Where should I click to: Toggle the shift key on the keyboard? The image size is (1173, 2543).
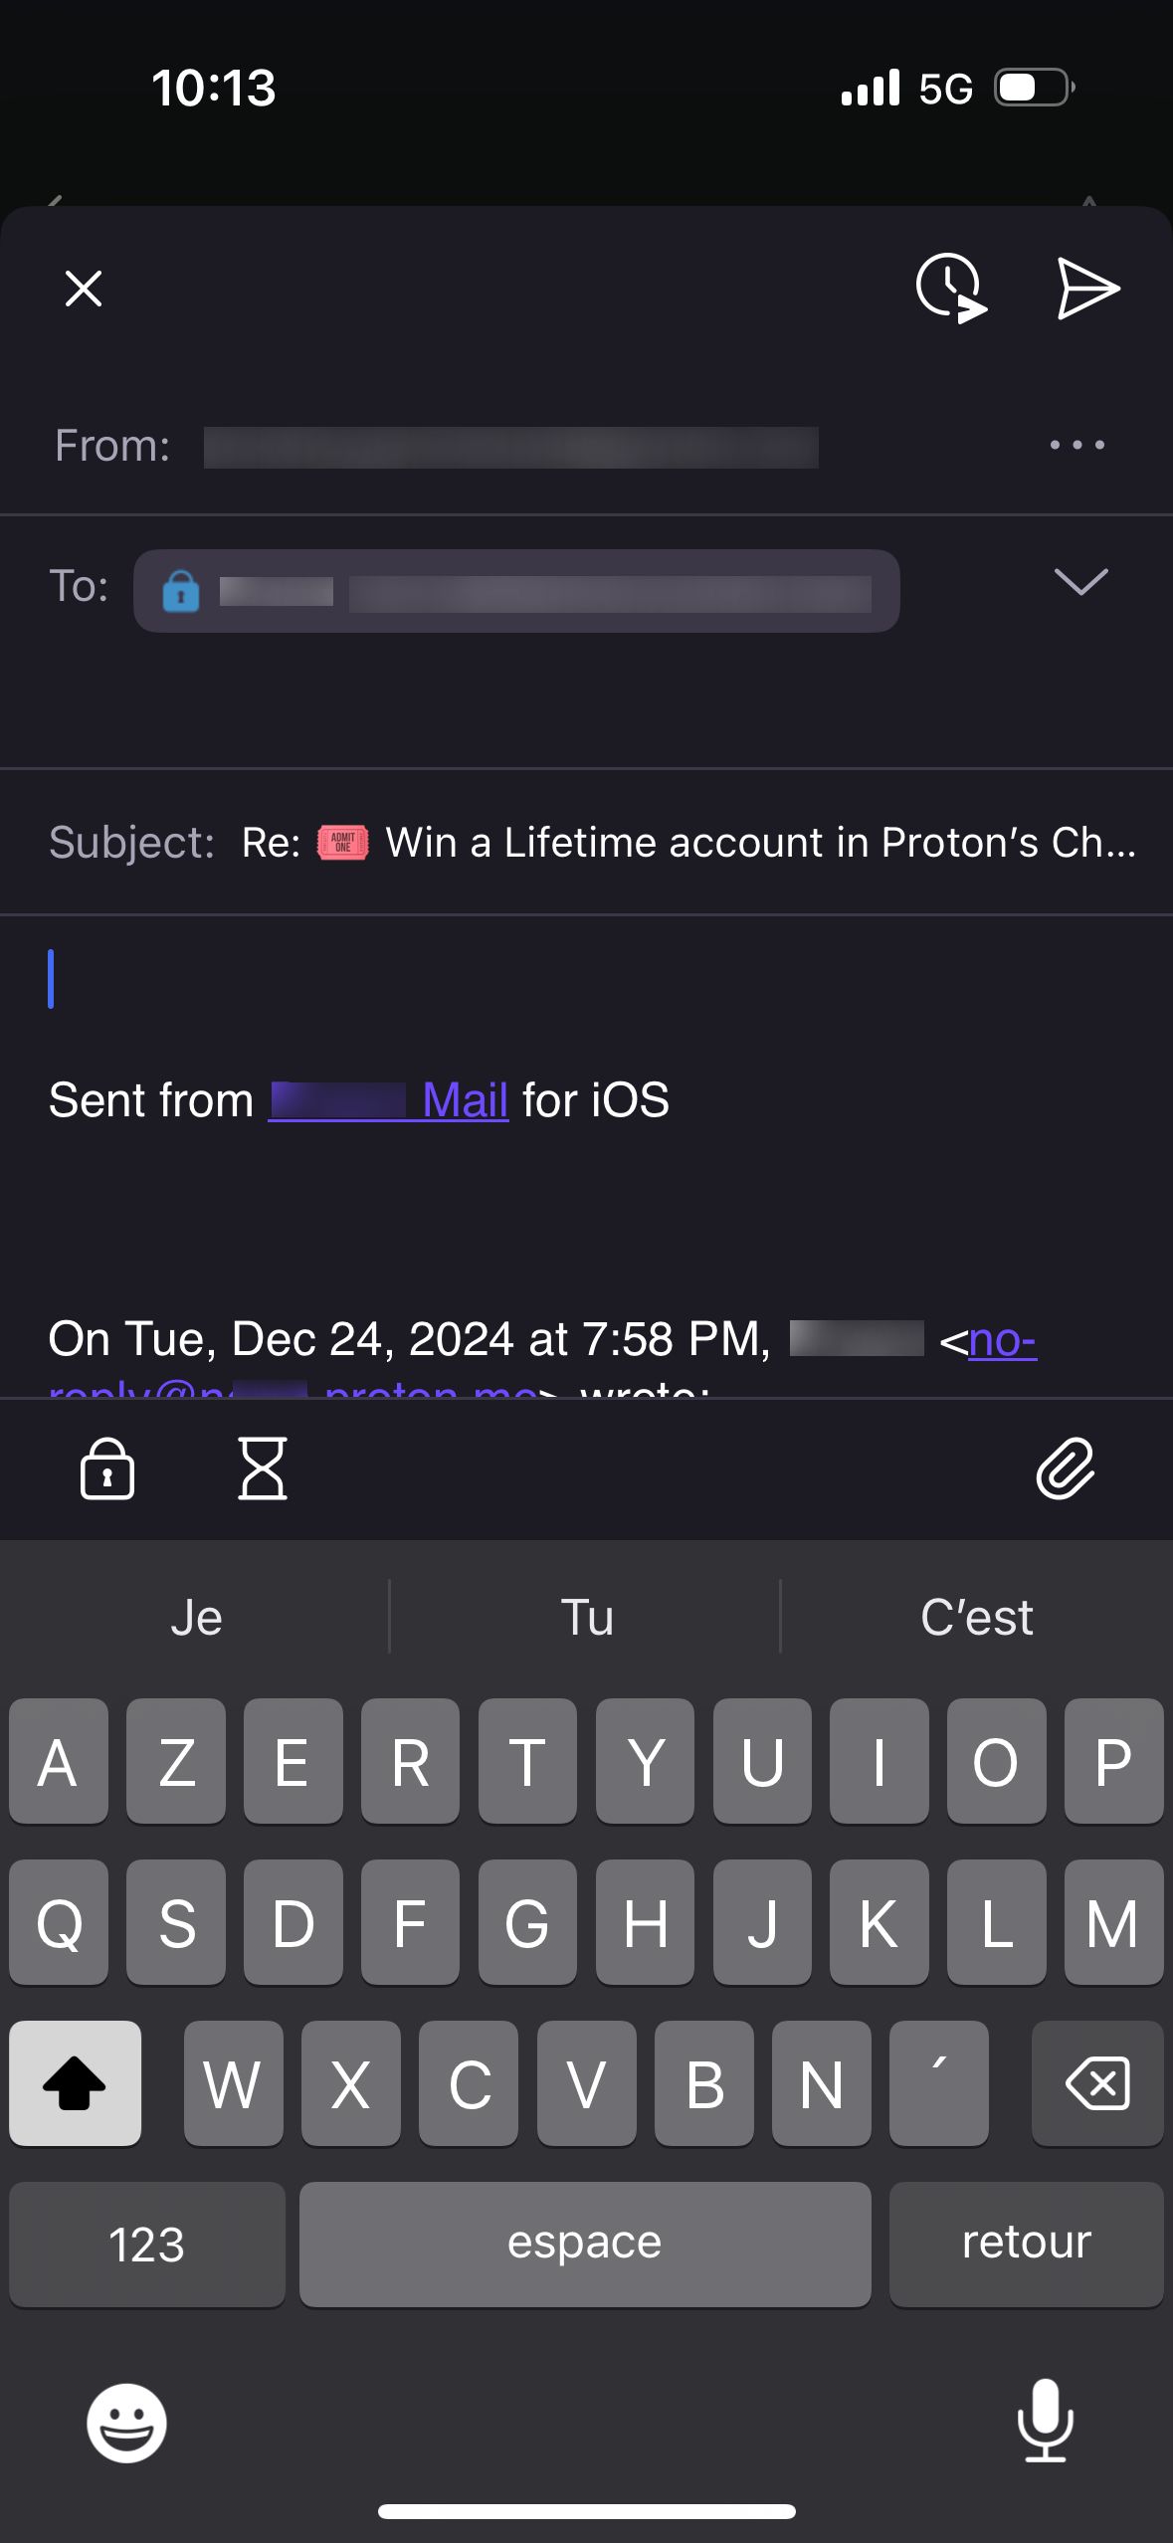pos(75,2082)
